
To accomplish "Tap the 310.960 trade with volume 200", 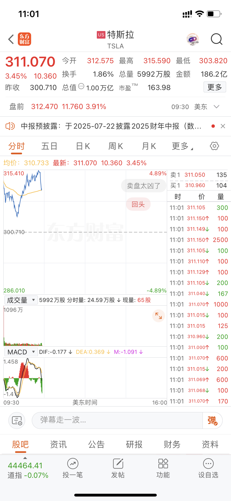I will (x=199, y=337).
